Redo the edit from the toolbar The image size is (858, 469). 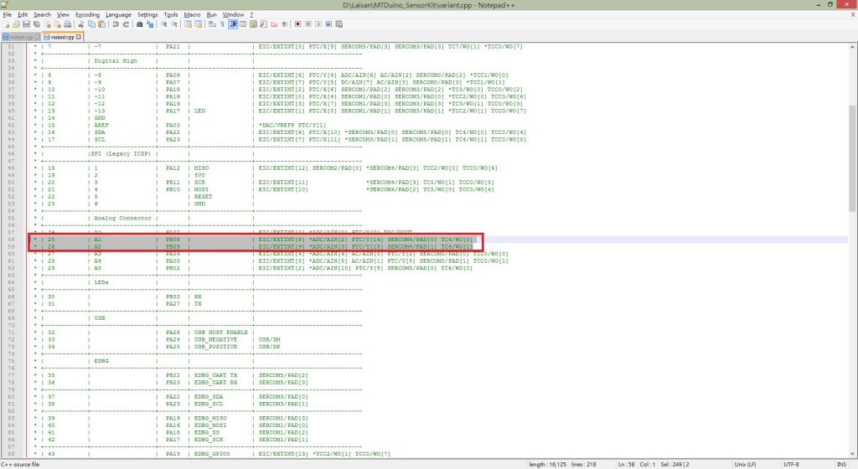tap(126, 24)
